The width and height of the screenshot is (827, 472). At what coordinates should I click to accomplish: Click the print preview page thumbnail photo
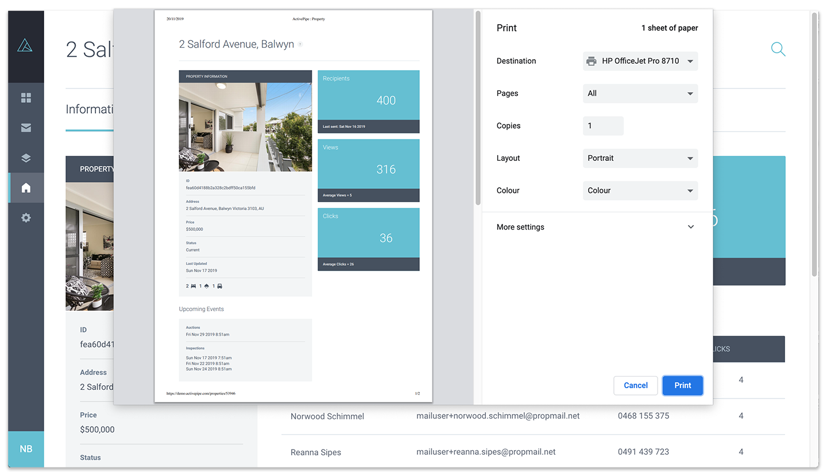pos(245,127)
